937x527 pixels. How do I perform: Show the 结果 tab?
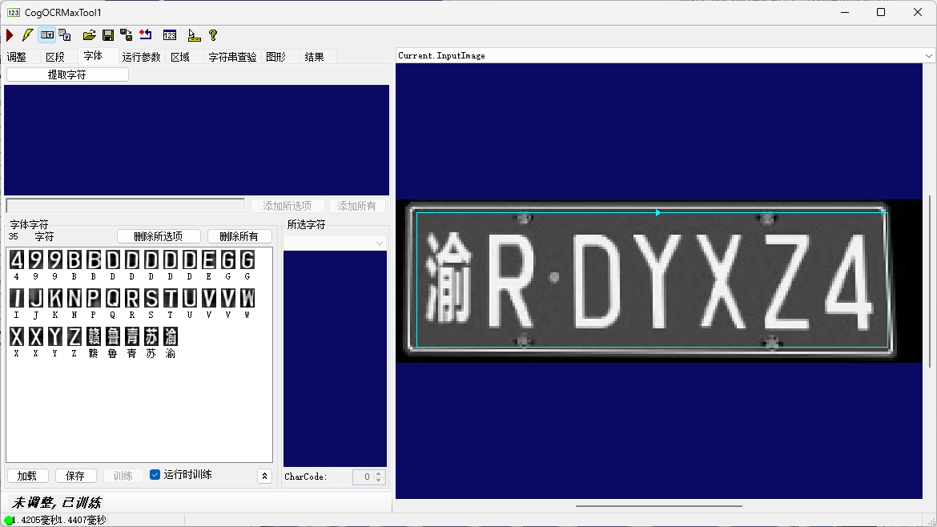pyautogui.click(x=314, y=57)
